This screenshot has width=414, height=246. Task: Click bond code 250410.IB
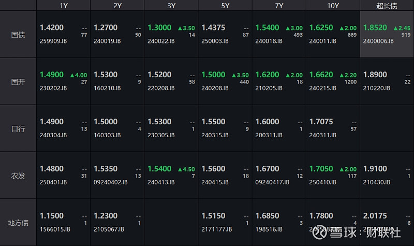[x=322, y=182]
